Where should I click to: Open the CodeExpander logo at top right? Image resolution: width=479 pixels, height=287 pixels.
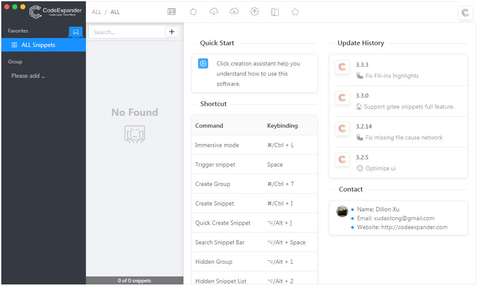[x=465, y=13]
